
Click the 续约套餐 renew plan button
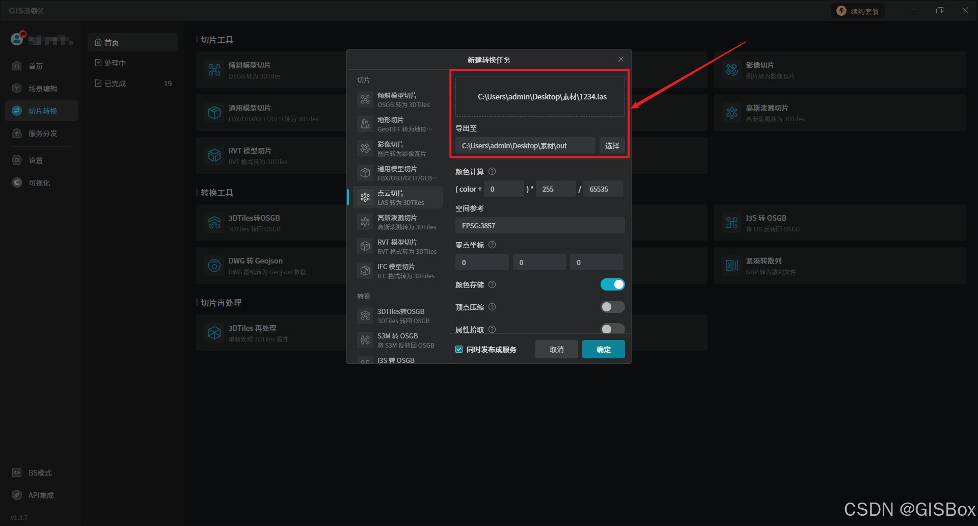click(858, 11)
